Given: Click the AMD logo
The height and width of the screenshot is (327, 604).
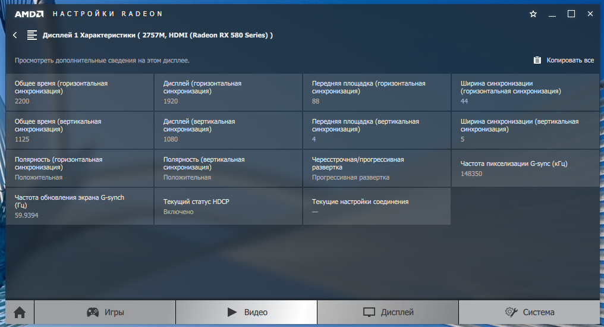Looking at the screenshot, I should (x=29, y=14).
